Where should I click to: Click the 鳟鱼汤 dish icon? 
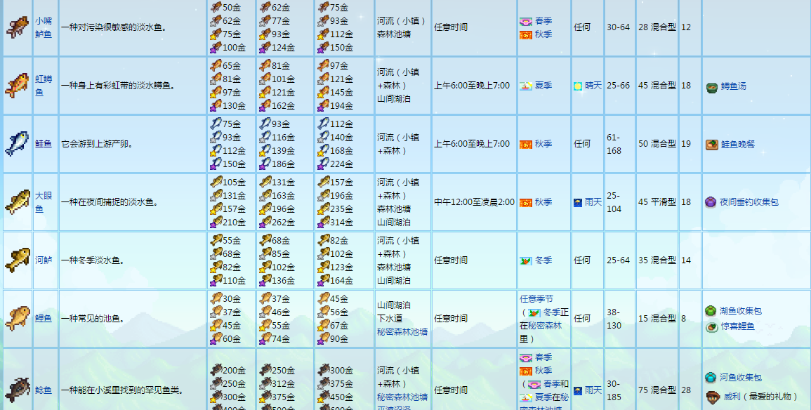click(712, 87)
